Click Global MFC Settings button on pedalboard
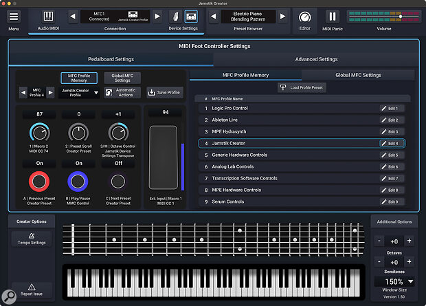Viewport: 426px width, 306px height. pos(122,78)
